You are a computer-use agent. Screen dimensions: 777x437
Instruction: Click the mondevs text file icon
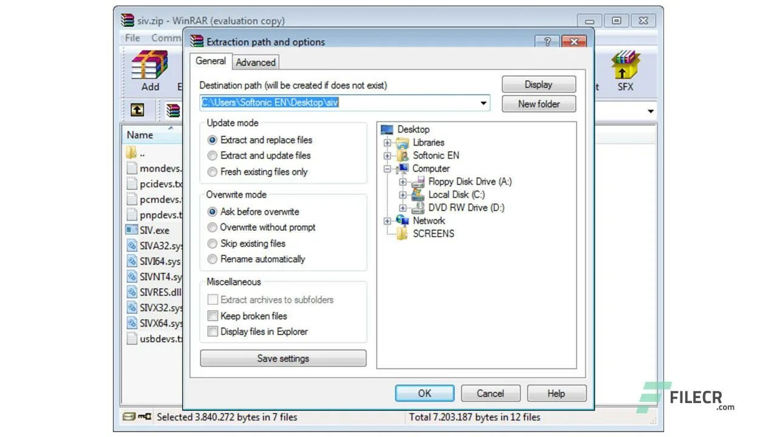(131, 168)
